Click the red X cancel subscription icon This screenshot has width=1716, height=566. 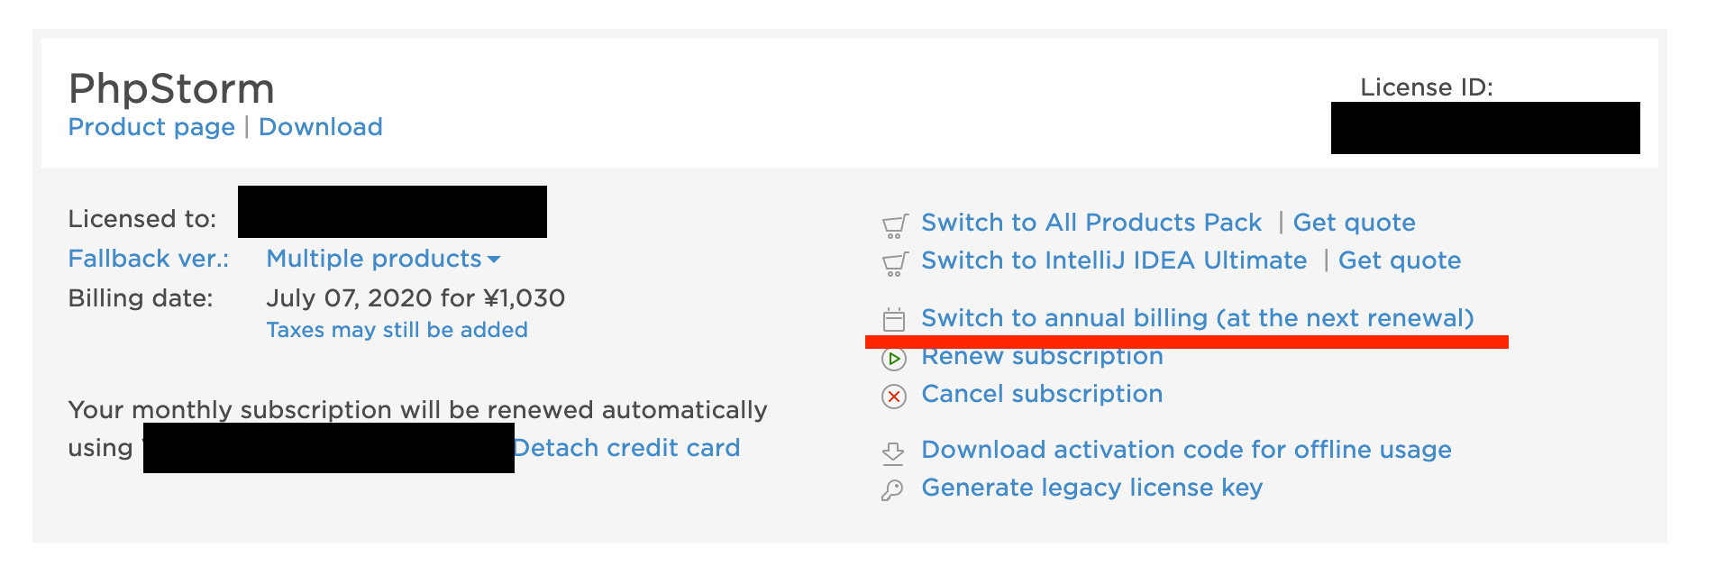pyautogui.click(x=893, y=396)
